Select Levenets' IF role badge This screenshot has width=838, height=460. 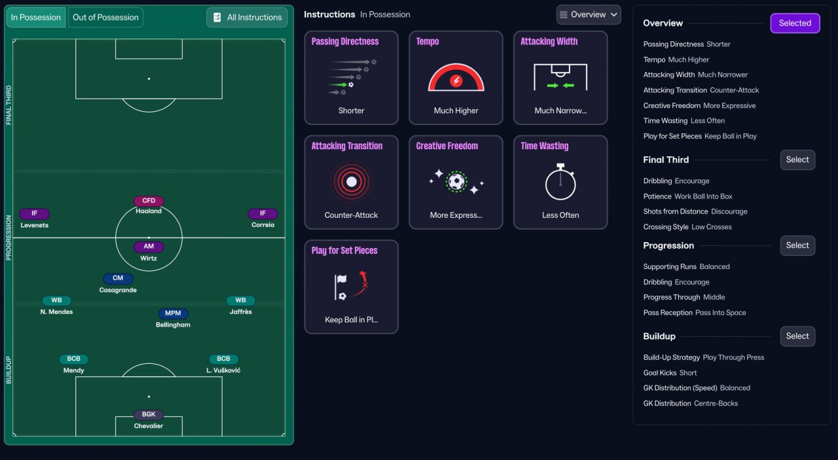(35, 213)
